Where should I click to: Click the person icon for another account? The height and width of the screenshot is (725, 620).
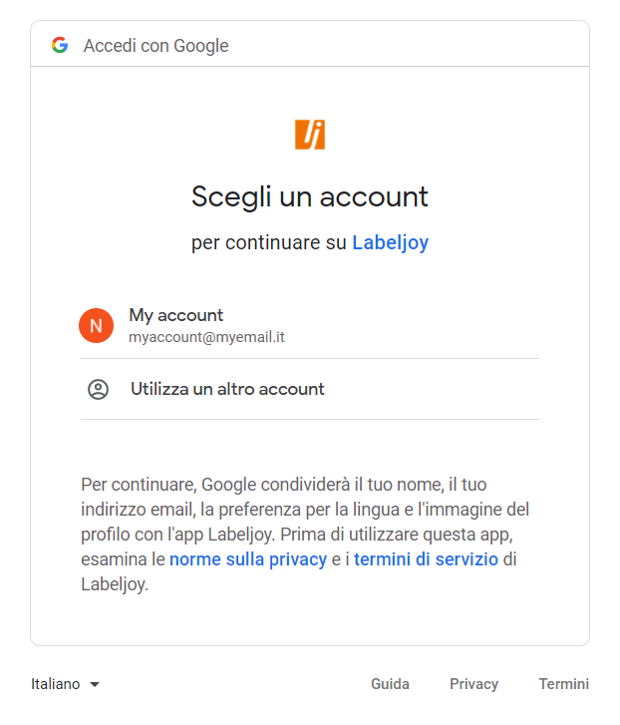pos(98,389)
